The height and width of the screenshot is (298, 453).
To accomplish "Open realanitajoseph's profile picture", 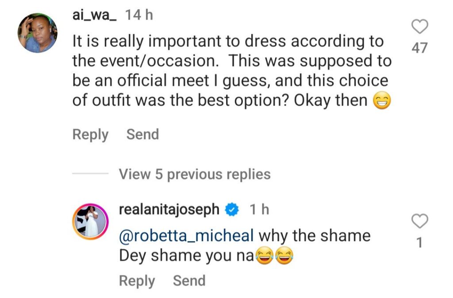I will (x=90, y=221).
